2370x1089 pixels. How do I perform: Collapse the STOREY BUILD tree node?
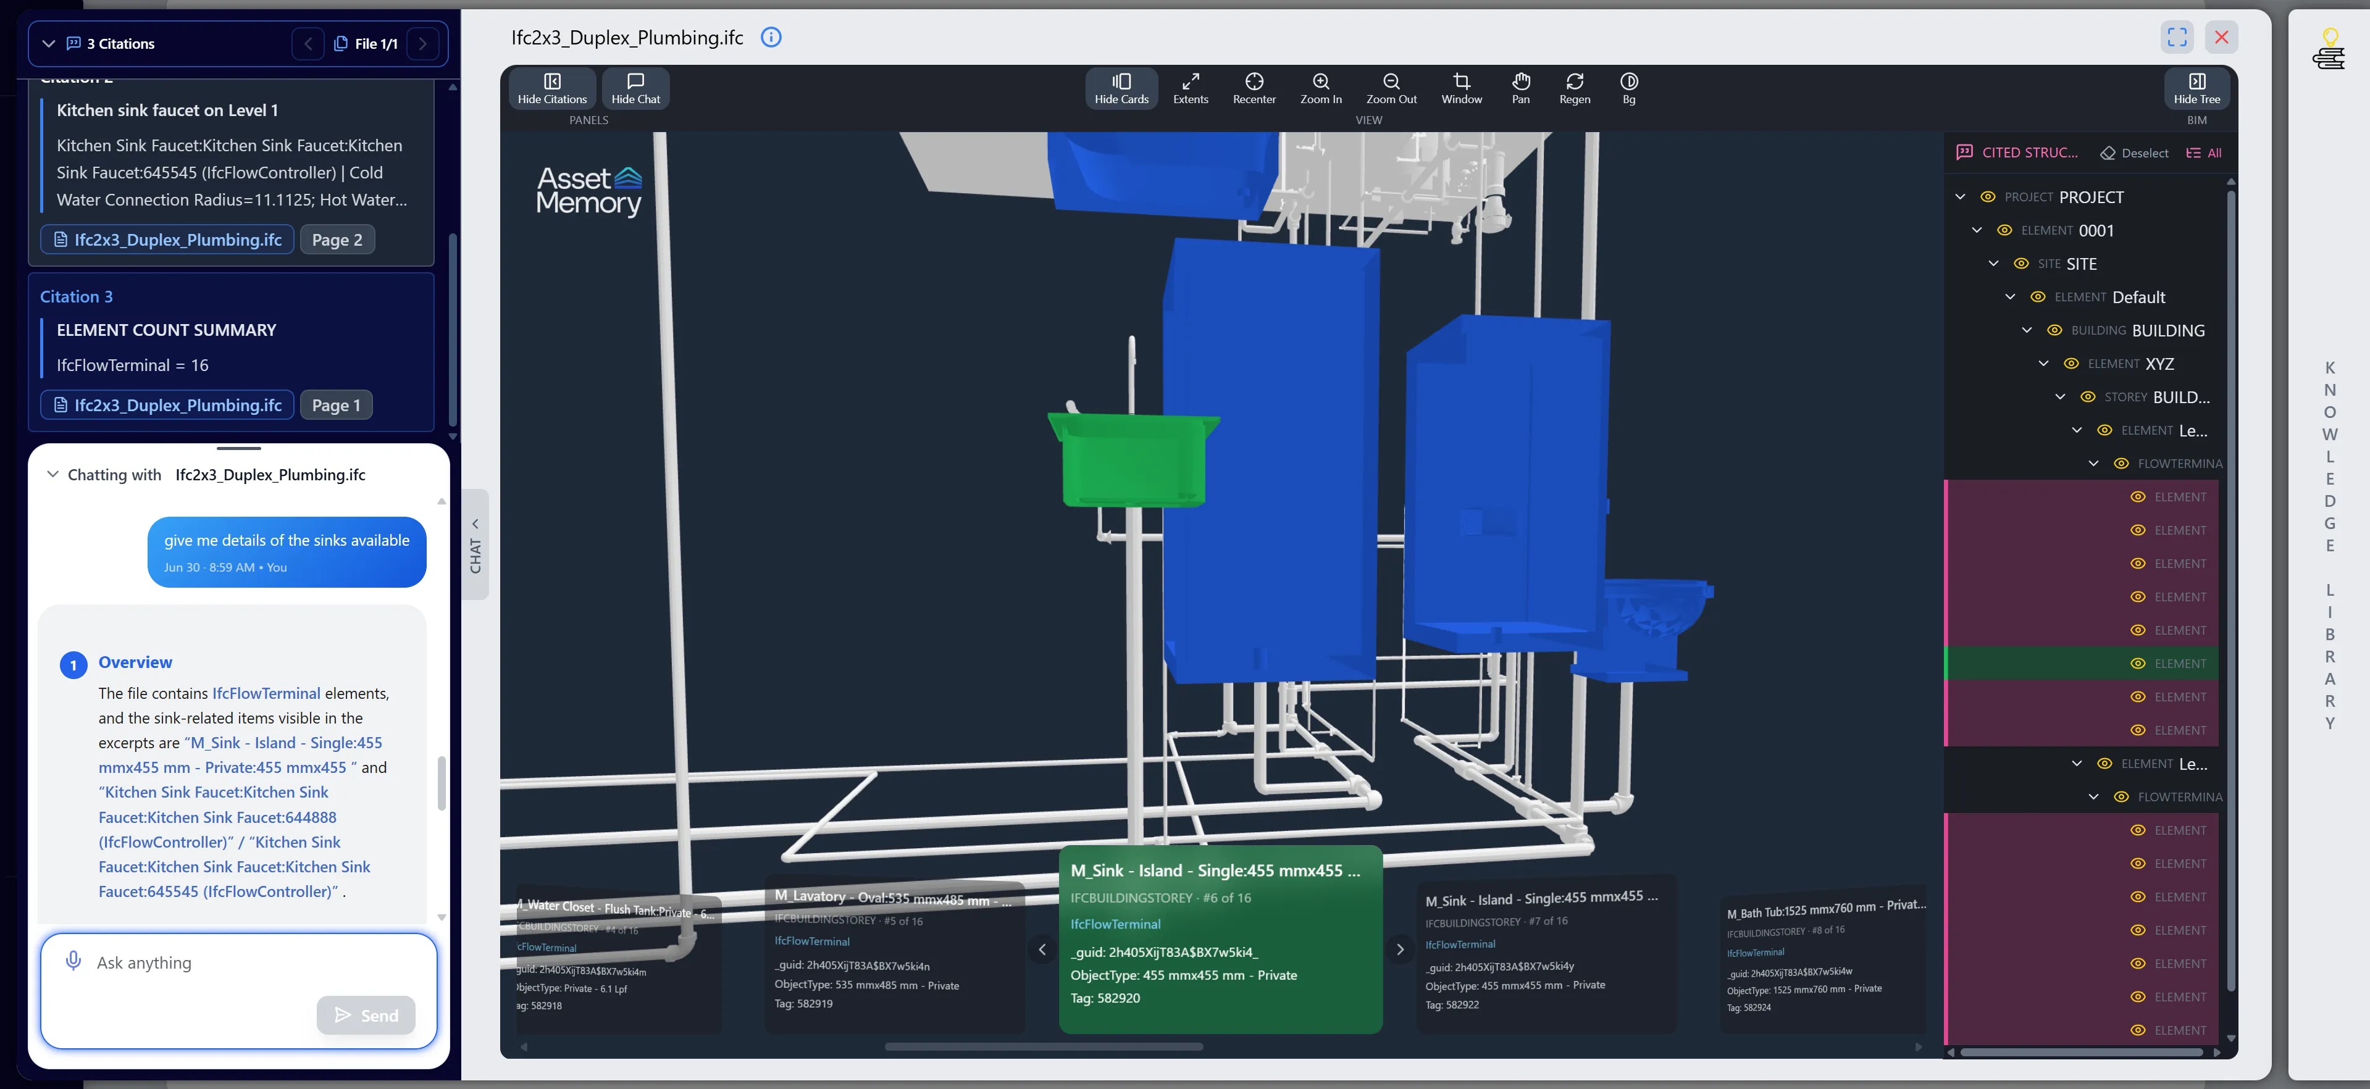click(x=2059, y=396)
